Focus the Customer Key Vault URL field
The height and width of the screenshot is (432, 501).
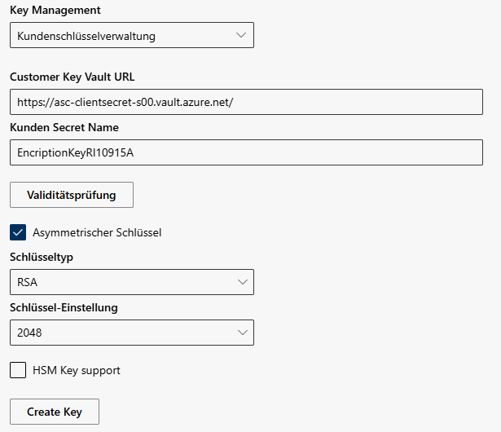click(x=246, y=102)
